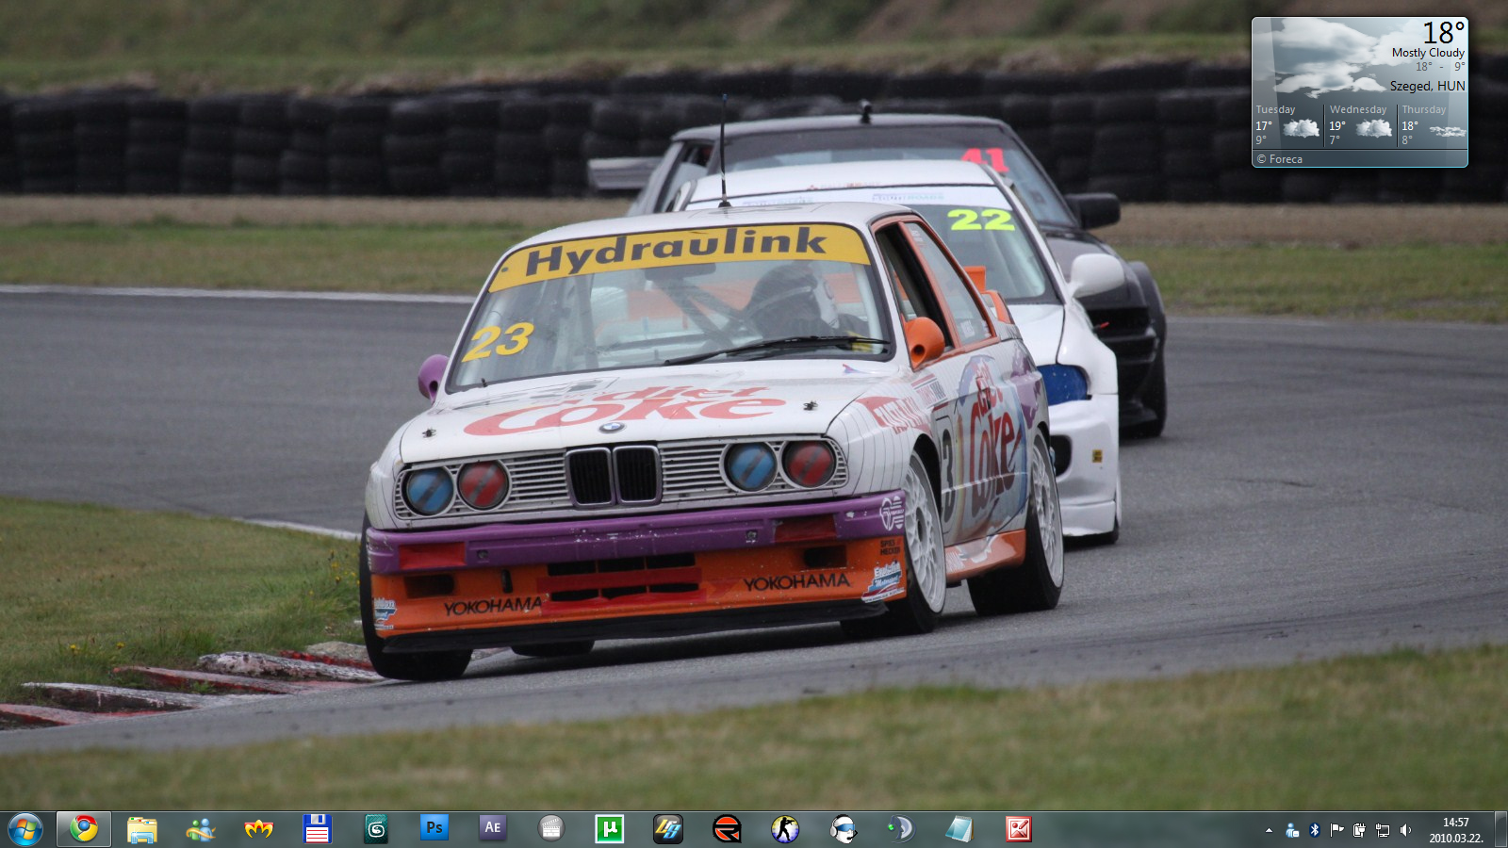Viewport: 1508px width, 848px height.
Task: Click the messenger contact tray icon
Action: click(x=1292, y=830)
